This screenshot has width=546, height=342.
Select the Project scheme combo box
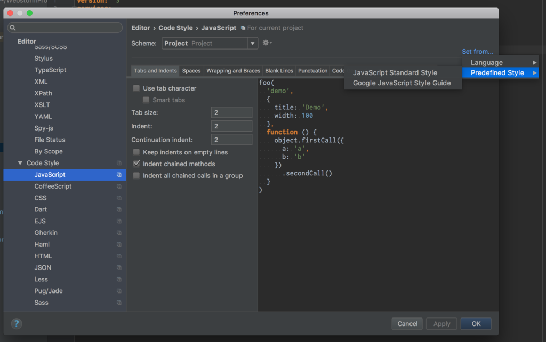click(x=210, y=43)
